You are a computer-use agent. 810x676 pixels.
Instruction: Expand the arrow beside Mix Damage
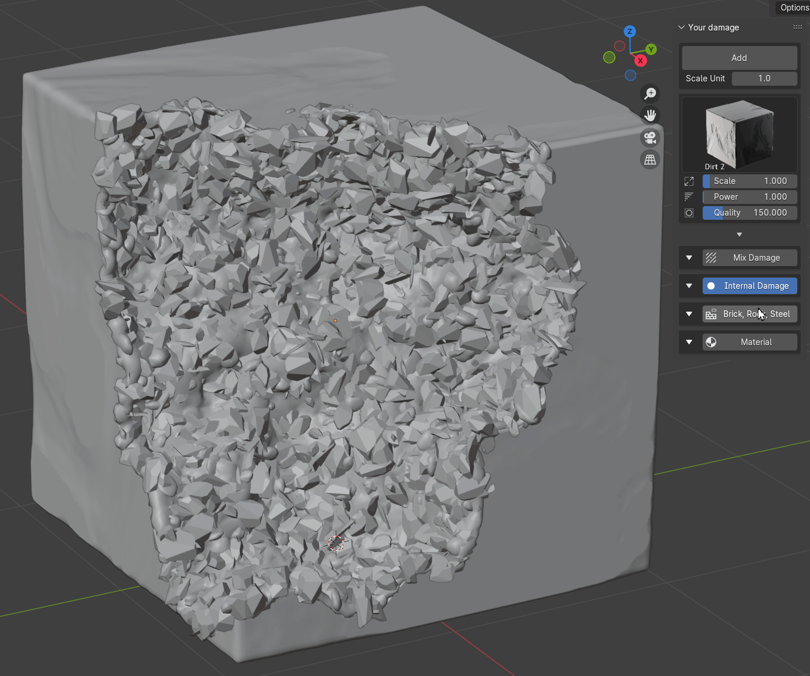(689, 258)
